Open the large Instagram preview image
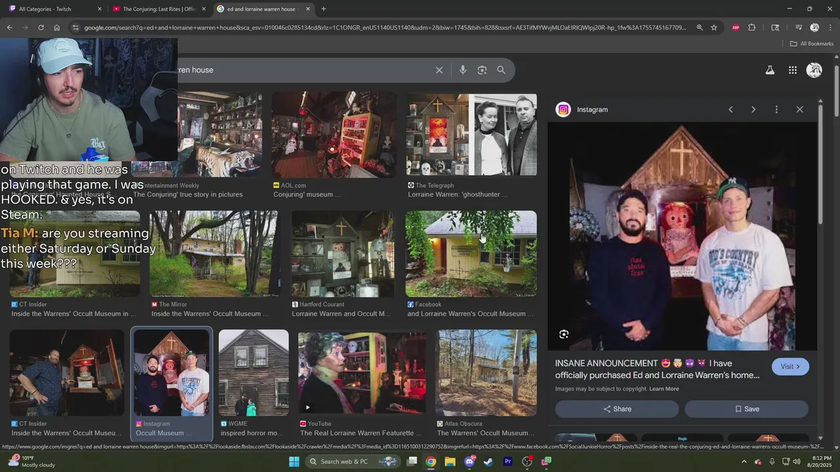This screenshot has width=840, height=472. (x=682, y=237)
